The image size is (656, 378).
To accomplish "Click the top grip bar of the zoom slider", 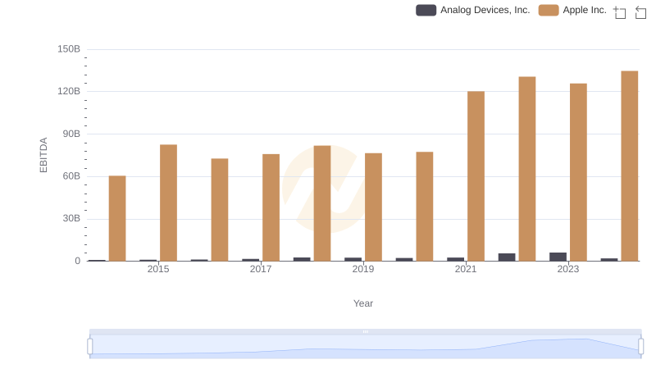I will (365, 331).
